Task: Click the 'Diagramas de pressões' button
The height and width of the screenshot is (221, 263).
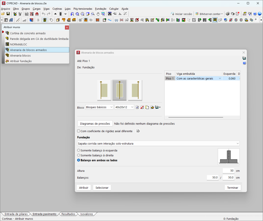Action: point(95,123)
